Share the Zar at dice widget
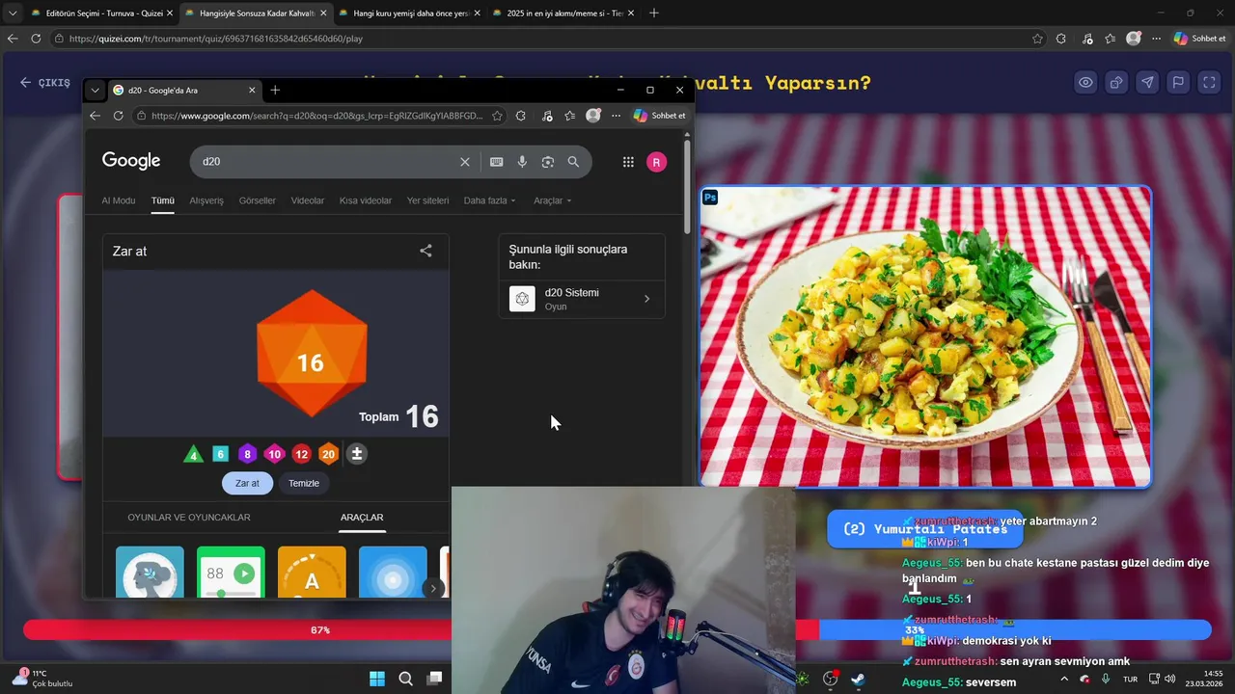The image size is (1235, 694). coord(425,251)
